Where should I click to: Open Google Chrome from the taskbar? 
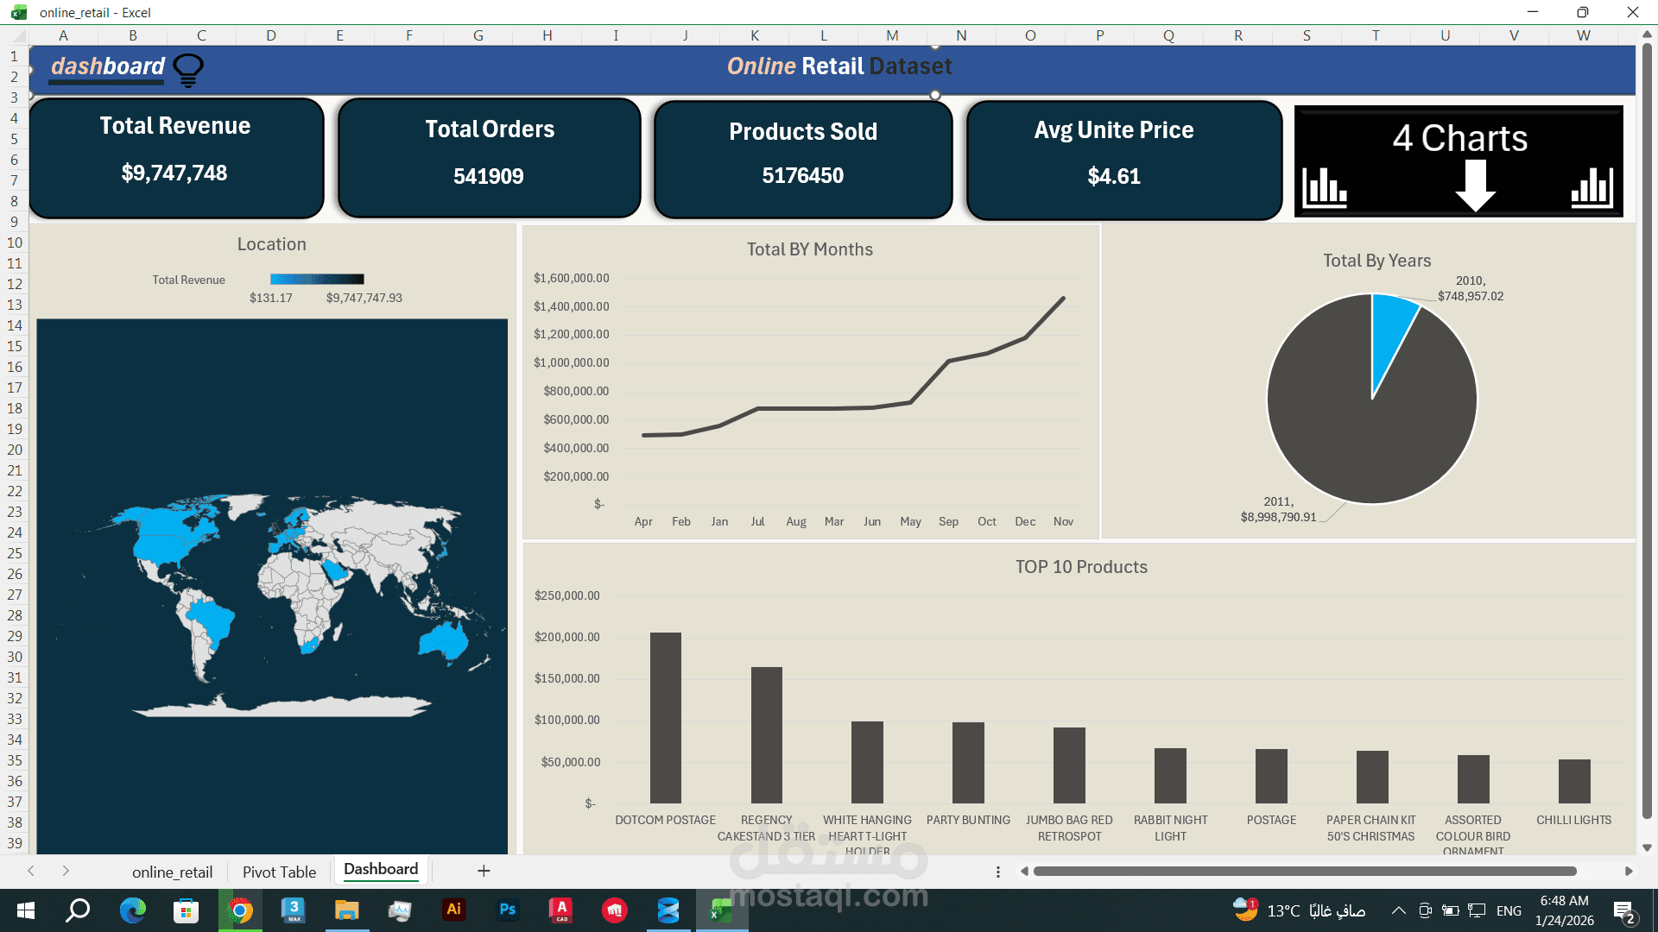coord(239,910)
